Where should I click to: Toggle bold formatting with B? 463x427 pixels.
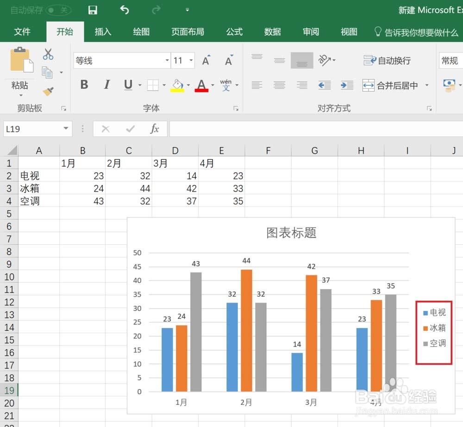pos(84,85)
